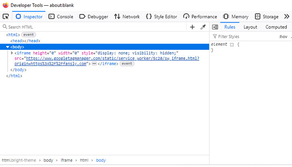Image resolution: width=292 pixels, height=167 pixels.
Task: Select the highlighted body tag
Action: click(x=17, y=47)
